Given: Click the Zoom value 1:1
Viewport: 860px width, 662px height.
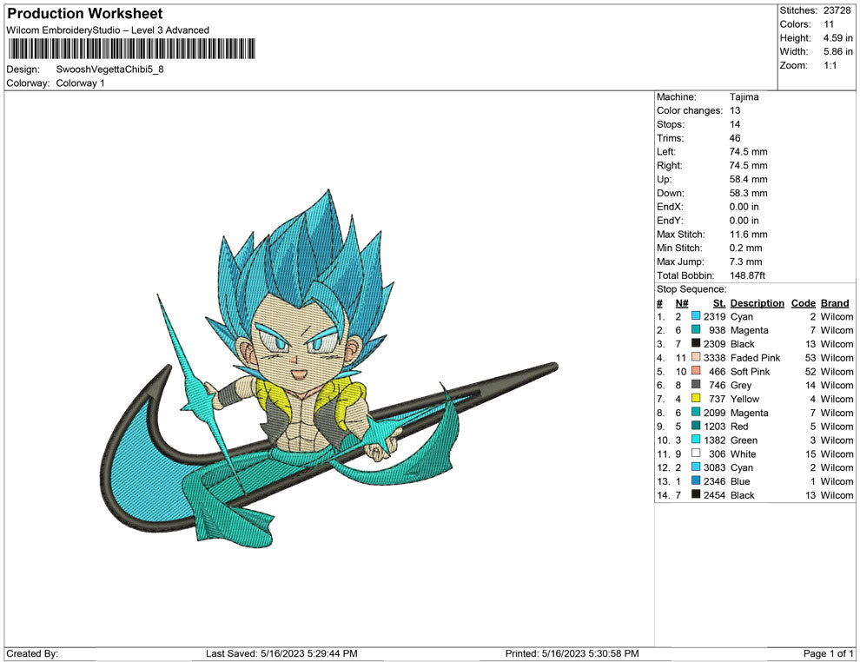Looking at the screenshot, I should tap(830, 65).
